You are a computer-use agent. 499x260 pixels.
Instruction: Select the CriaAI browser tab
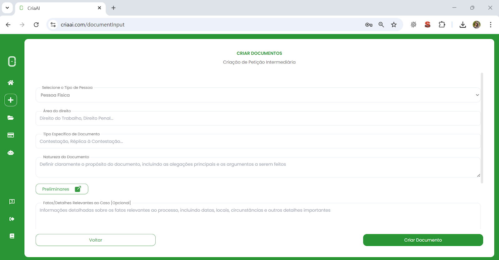pyautogui.click(x=59, y=8)
